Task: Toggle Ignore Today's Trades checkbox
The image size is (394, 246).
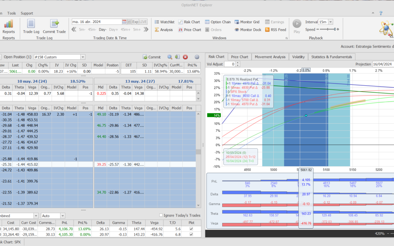Action: coord(162,215)
